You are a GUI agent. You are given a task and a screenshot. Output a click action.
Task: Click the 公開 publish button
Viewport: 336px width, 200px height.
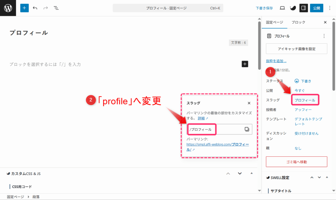point(317,8)
